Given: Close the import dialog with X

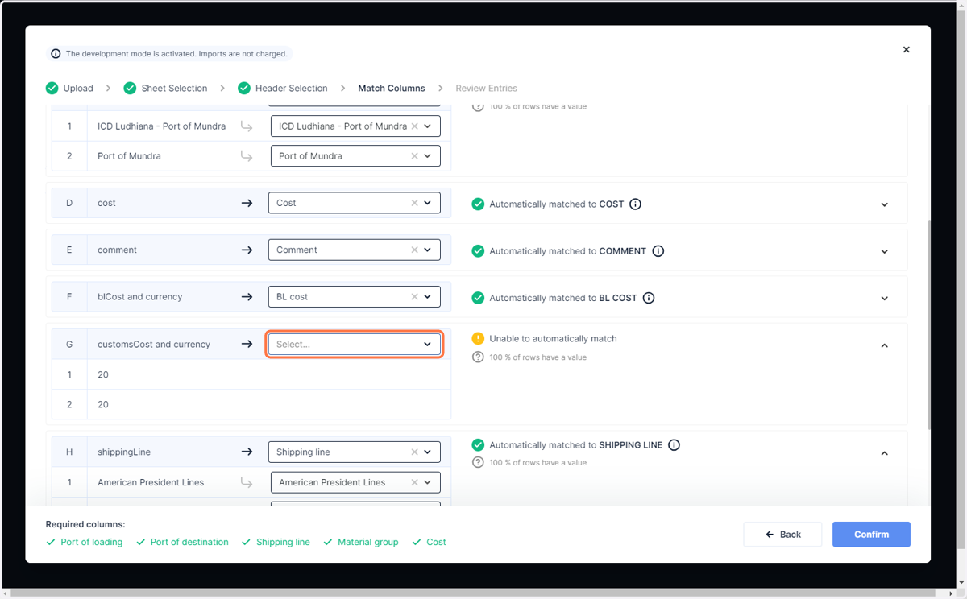Looking at the screenshot, I should point(906,50).
